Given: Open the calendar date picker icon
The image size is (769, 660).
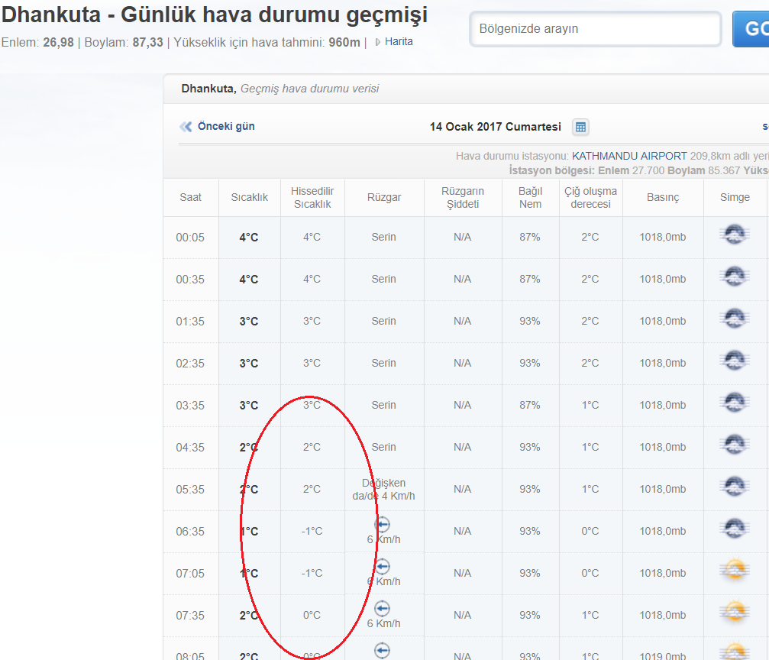Looking at the screenshot, I should tap(580, 127).
